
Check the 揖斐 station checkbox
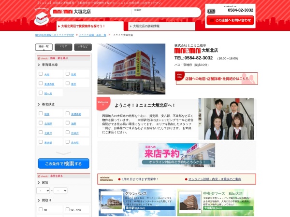pyautogui.click(x=41, y=113)
